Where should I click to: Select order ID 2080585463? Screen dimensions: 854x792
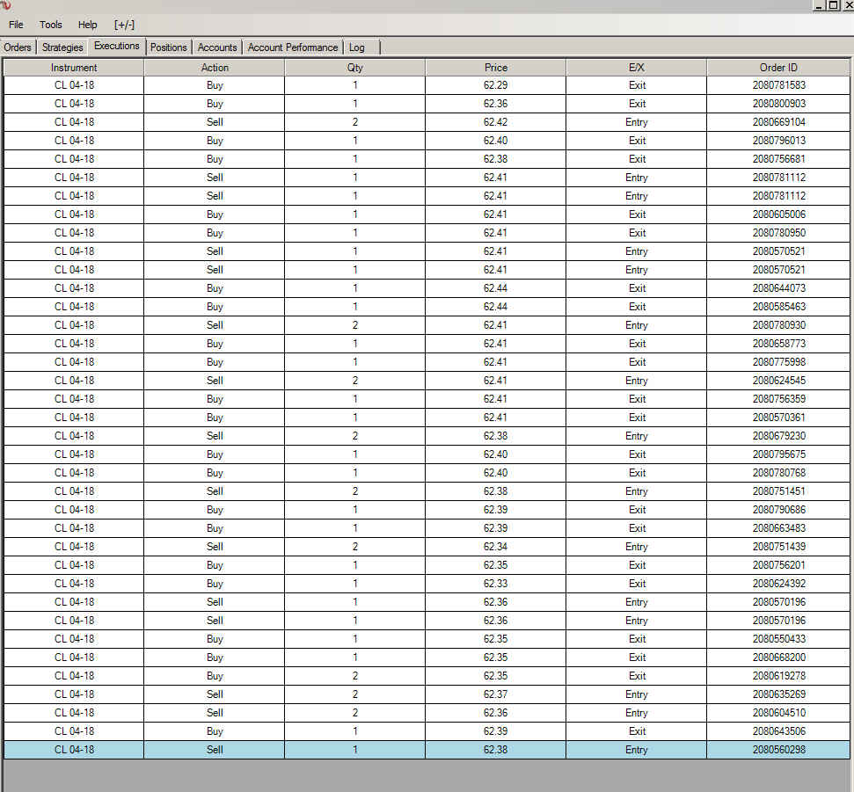(779, 307)
